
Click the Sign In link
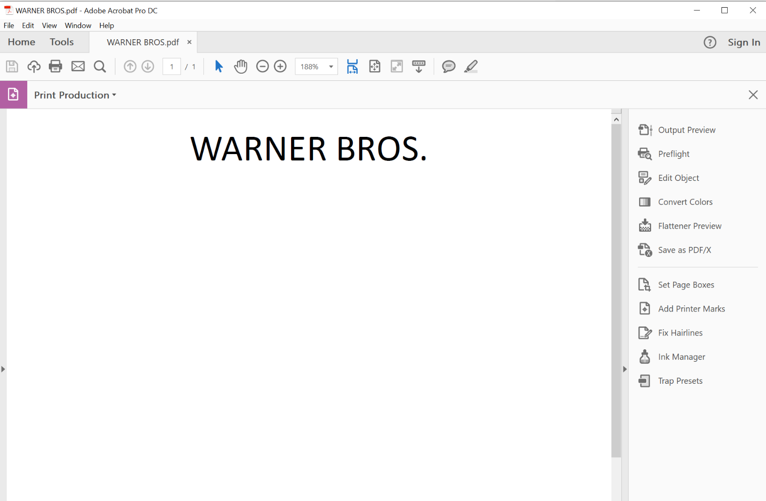(744, 43)
